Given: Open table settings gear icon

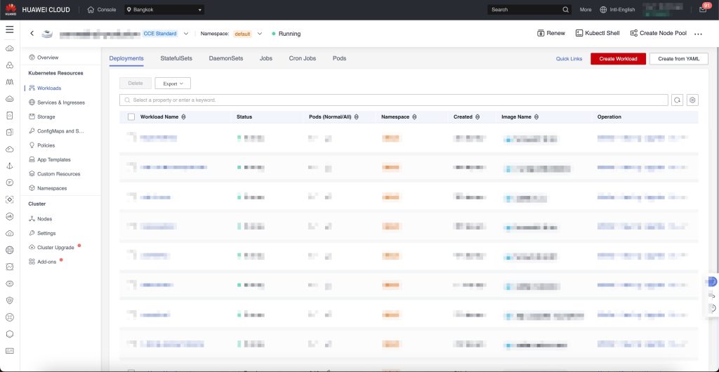Looking at the screenshot, I should tap(692, 100).
